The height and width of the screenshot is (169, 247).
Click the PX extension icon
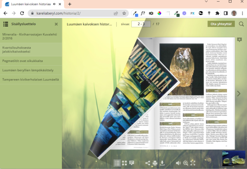coord(193,14)
